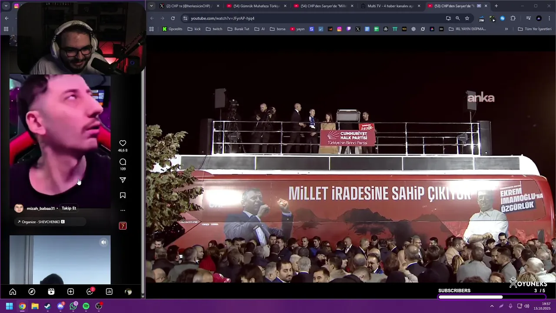Open Instagram Home in the bottom nav
The width and height of the screenshot is (556, 313).
[13, 292]
